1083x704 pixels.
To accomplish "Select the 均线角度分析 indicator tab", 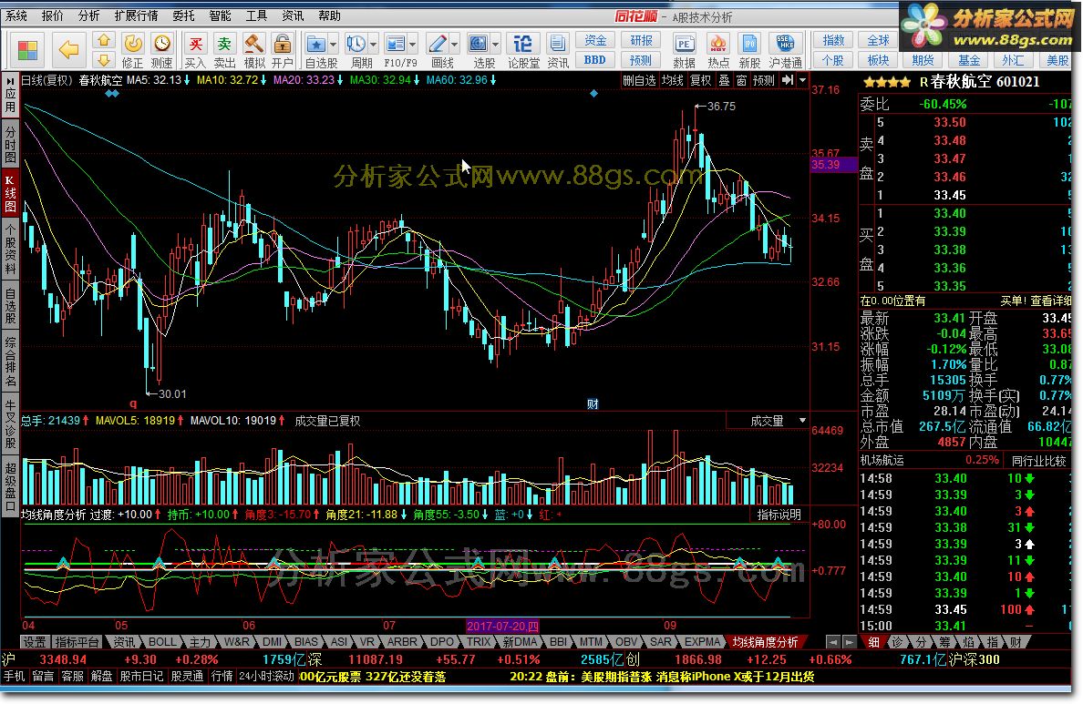I will point(765,642).
